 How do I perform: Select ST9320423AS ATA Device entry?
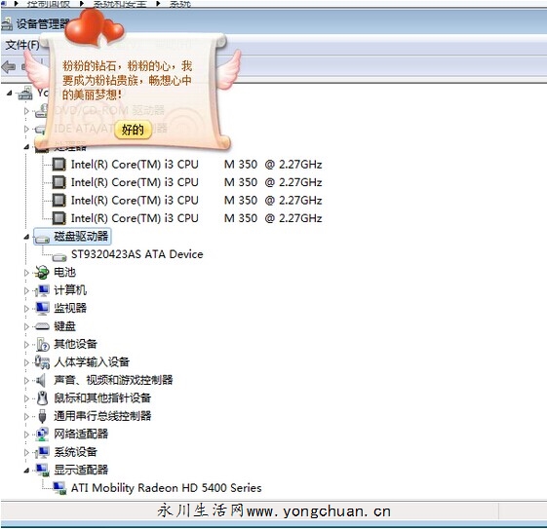[137, 254]
